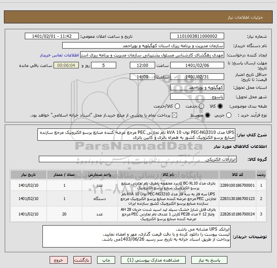The width and height of the screenshot is (277, 268).
Task: Click the PE28 battery item name cell
Action: 168,214
